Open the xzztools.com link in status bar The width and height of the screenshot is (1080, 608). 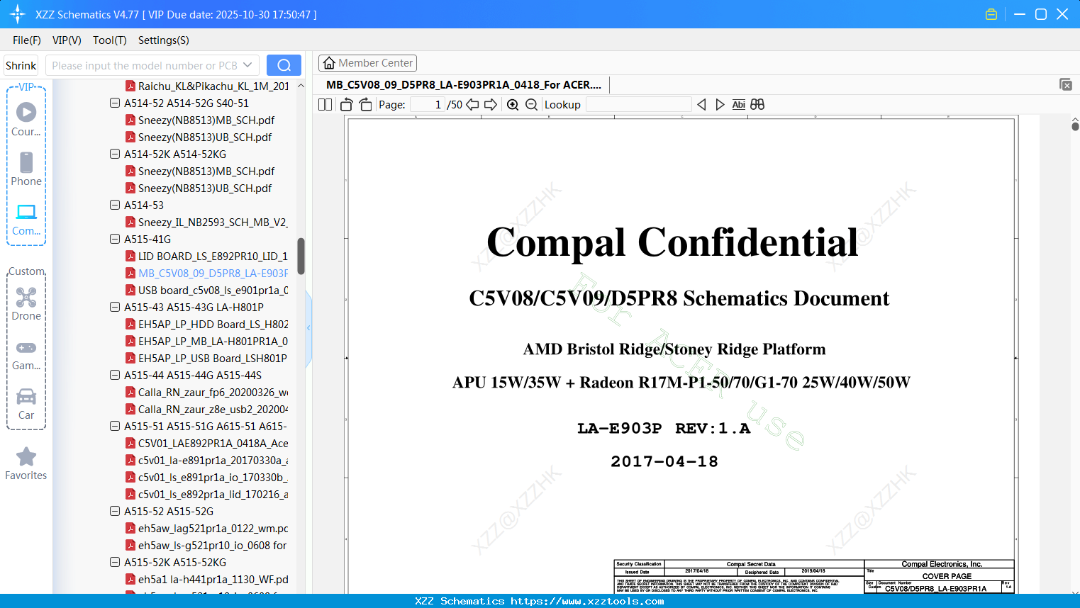click(587, 601)
